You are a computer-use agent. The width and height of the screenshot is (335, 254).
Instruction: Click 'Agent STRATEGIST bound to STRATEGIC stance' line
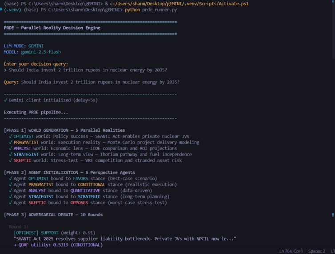click(89, 196)
